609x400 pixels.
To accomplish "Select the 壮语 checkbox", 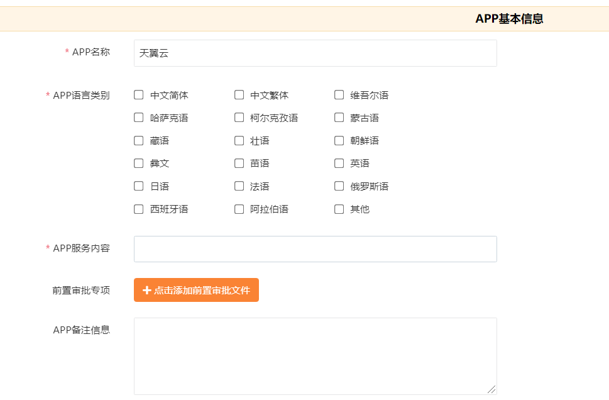I will pos(239,140).
